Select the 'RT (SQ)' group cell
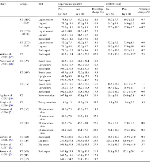Screen dimensions: 150x163 point(24,137)
